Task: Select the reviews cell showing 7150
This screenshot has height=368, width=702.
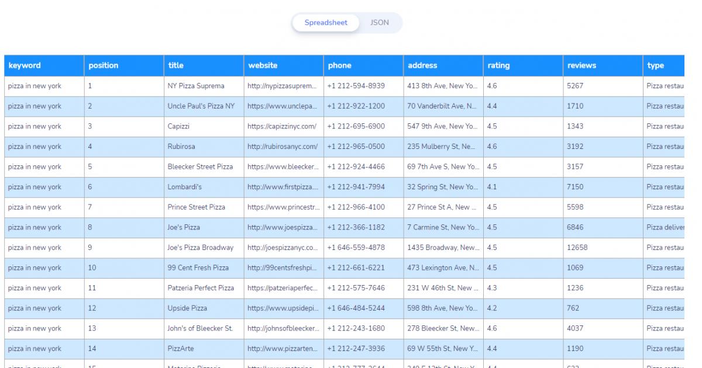Action: click(x=603, y=187)
